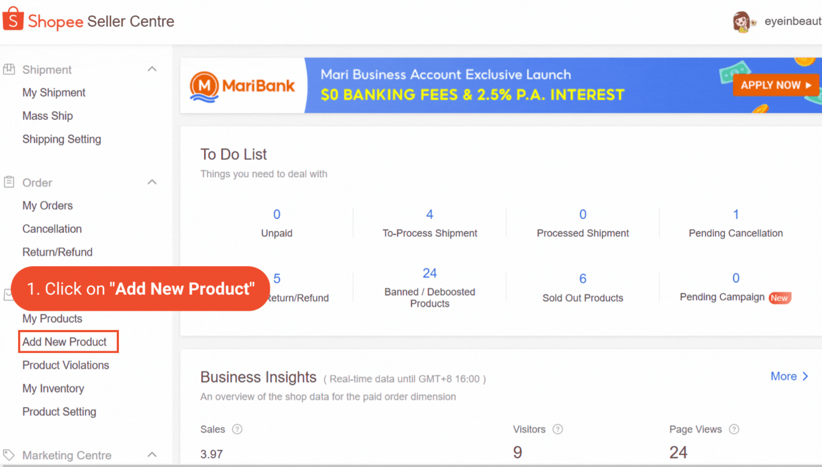Viewport: 822px width, 467px height.
Task: Open My Inventory from the sidebar
Action: 53,388
